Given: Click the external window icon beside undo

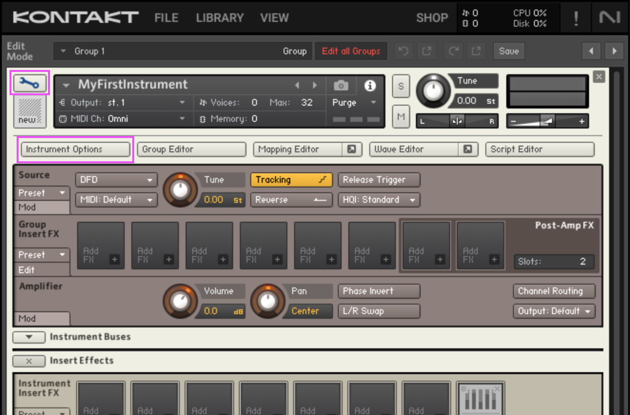Looking at the screenshot, I should click(x=426, y=51).
